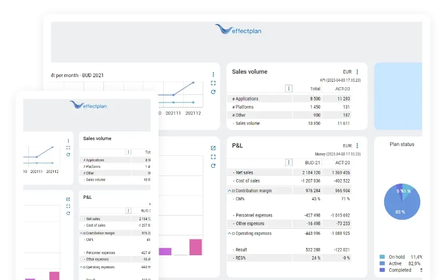The height and width of the screenshot is (280, 446).
Task: Refresh the small front window bar chart
Action: click(68, 214)
